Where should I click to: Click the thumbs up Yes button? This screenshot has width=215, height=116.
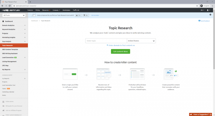[x=78, y=15]
